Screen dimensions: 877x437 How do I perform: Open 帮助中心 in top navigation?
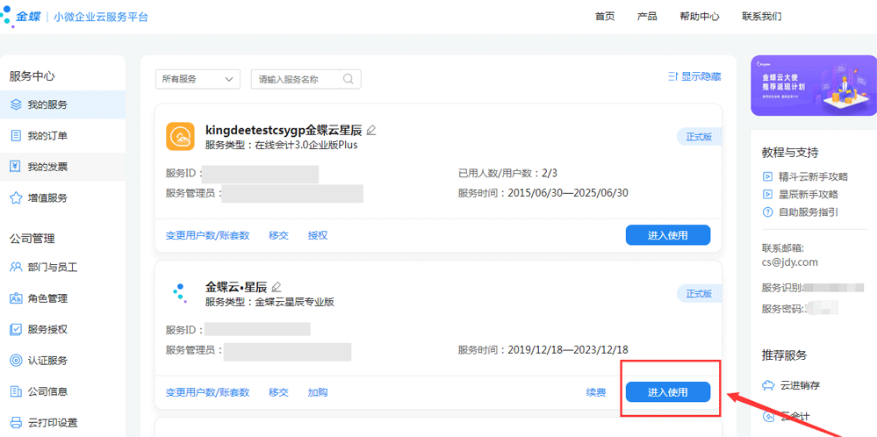pos(699,16)
